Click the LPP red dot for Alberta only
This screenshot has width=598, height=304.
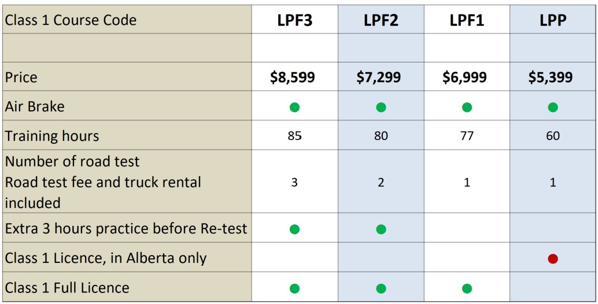553,259
